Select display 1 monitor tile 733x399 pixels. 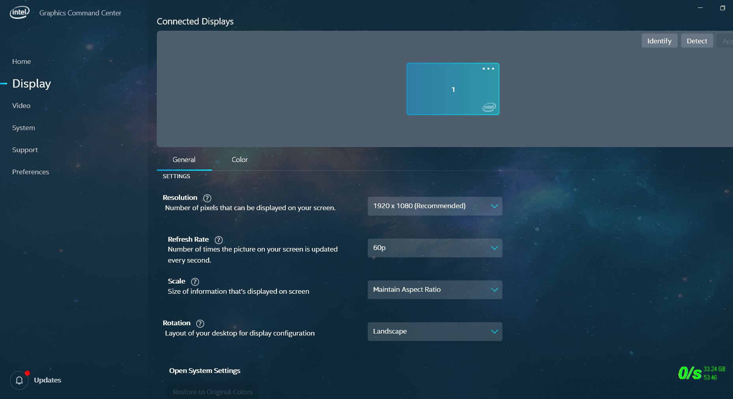pos(453,89)
